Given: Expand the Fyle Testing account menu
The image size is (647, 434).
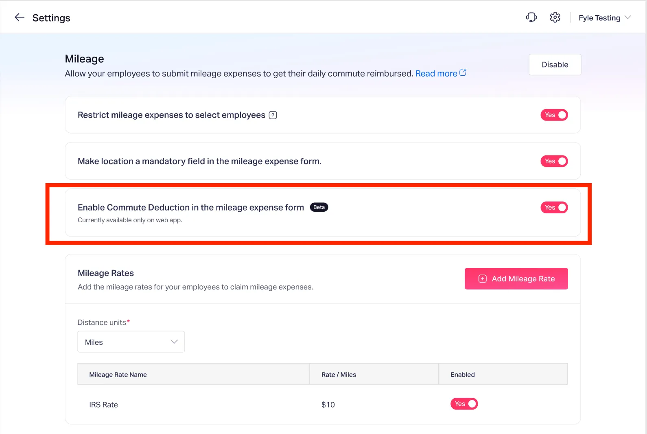Looking at the screenshot, I should click(x=605, y=18).
